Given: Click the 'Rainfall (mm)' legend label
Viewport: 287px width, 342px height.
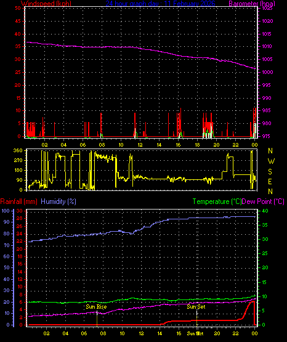Looking at the screenshot, I should tap(18, 202).
